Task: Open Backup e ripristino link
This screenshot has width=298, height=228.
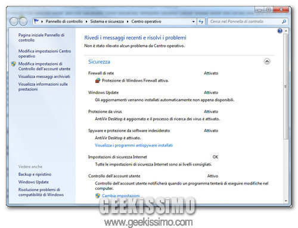Action: tap(35, 174)
